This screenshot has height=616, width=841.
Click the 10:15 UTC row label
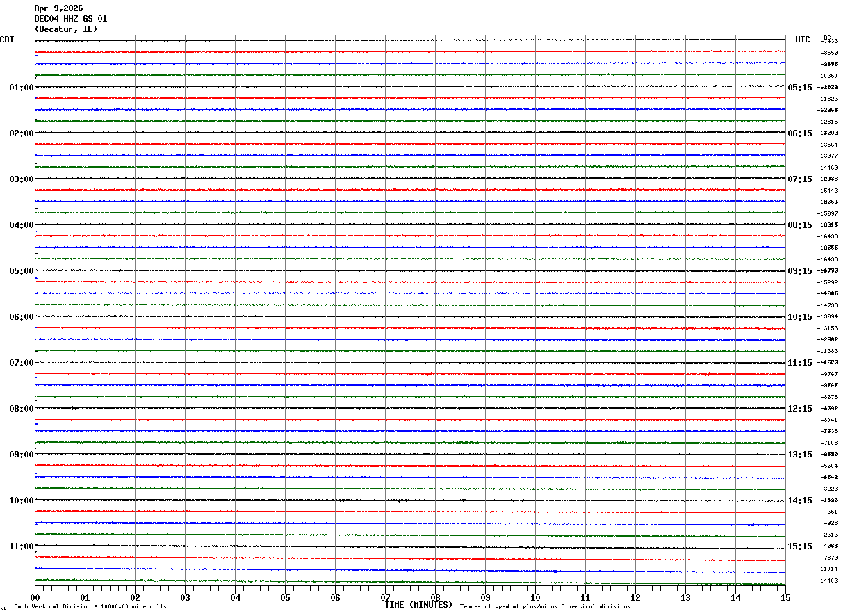click(x=800, y=317)
